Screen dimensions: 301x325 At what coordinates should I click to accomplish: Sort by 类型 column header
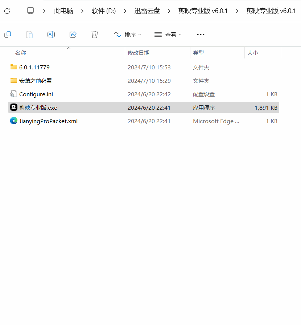[198, 53]
